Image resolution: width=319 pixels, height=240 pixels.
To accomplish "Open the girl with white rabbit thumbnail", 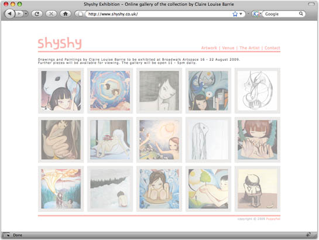I will pyautogui.click(x=61, y=91).
